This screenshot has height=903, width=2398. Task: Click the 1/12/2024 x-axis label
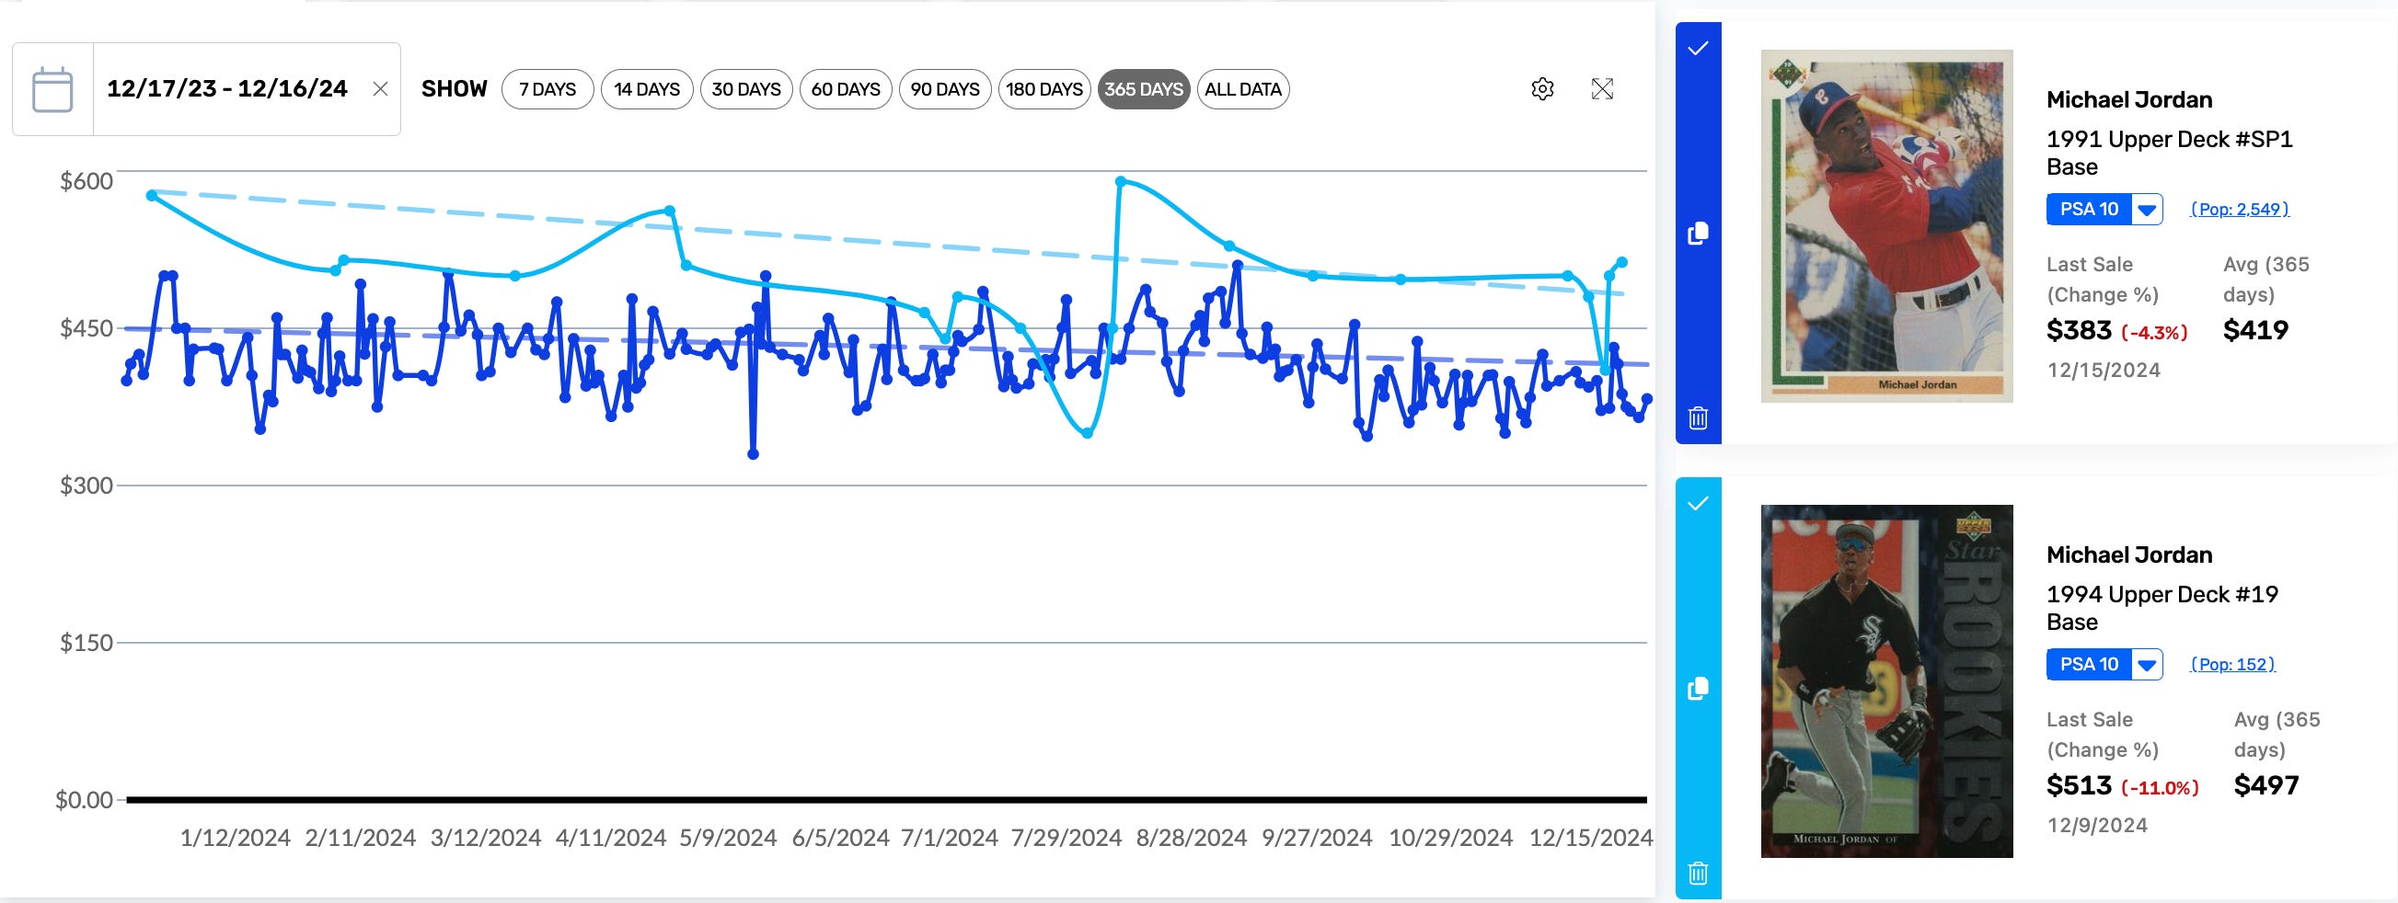pos(235,838)
